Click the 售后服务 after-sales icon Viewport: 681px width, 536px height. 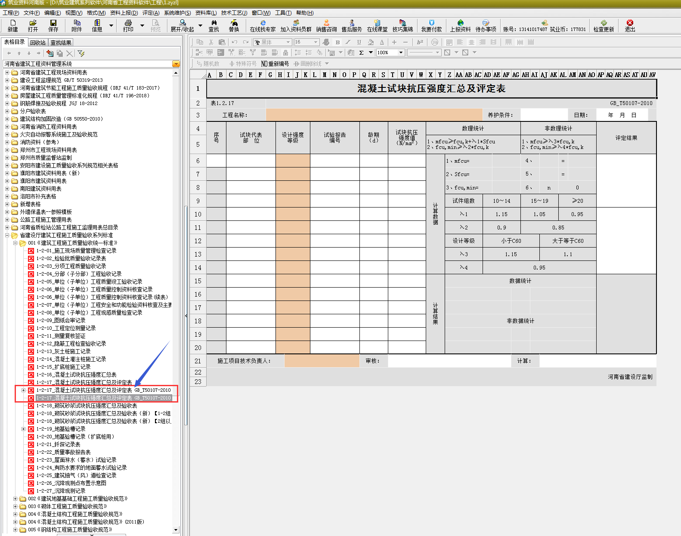352,25
